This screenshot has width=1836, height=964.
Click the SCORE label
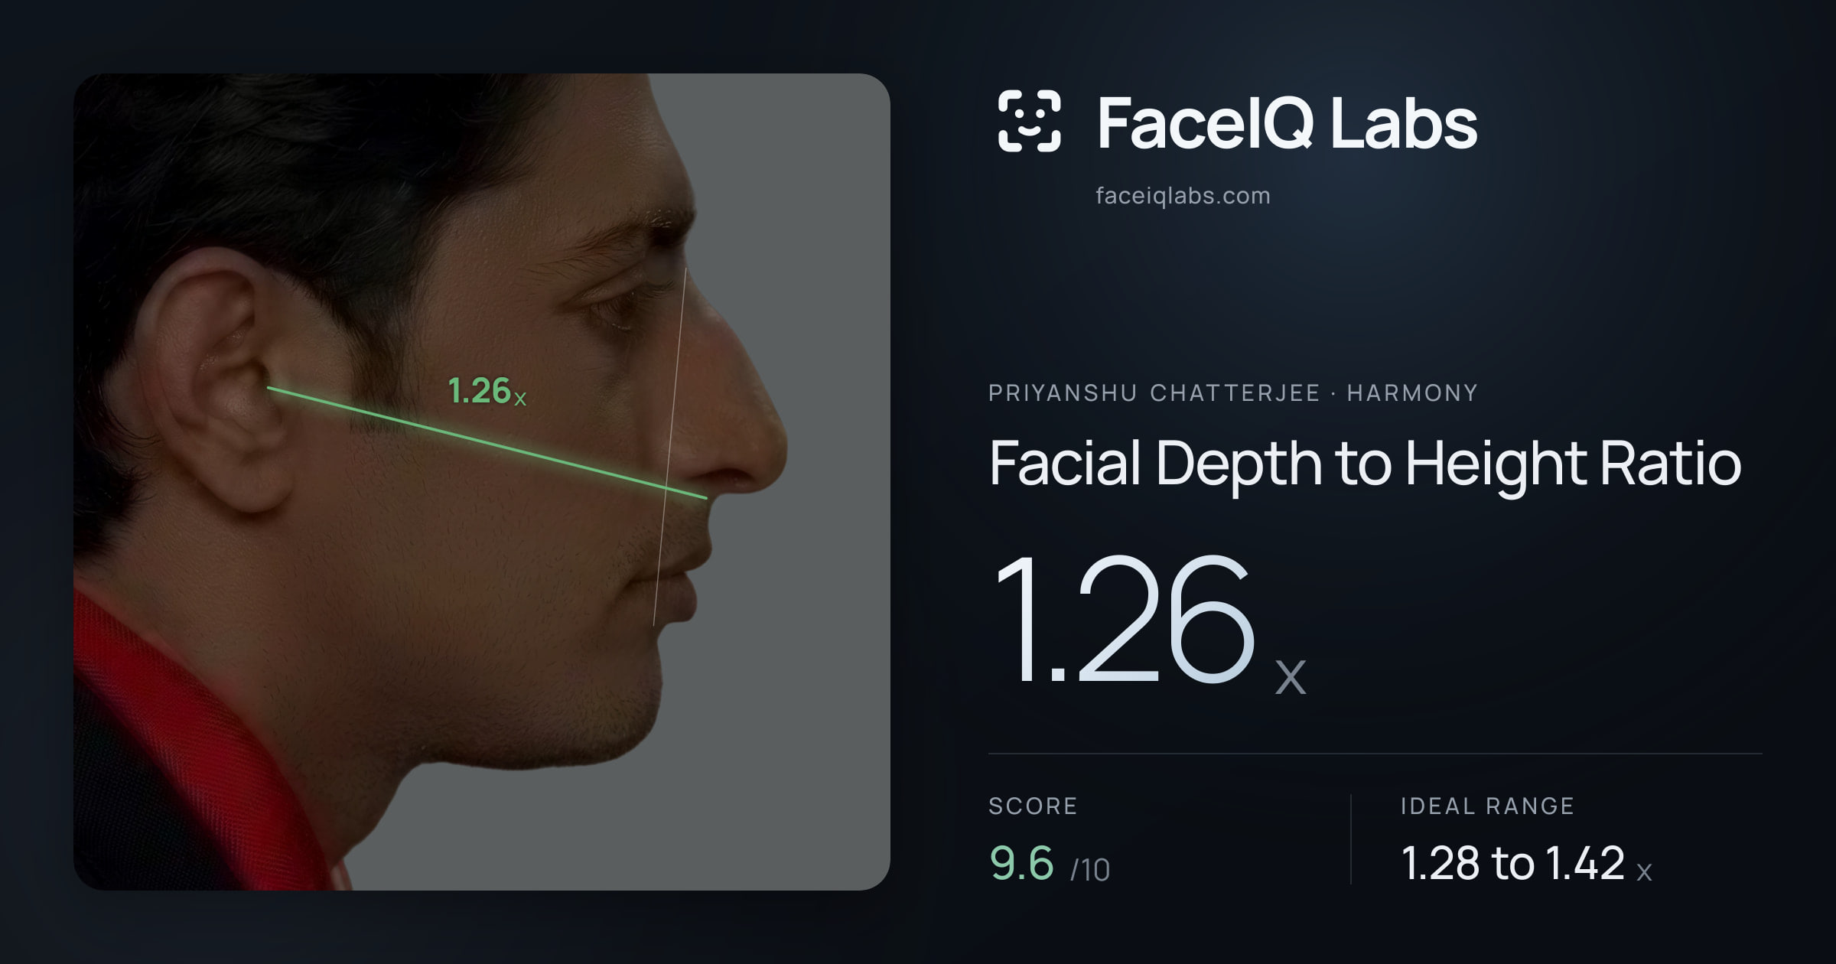coord(1033,806)
